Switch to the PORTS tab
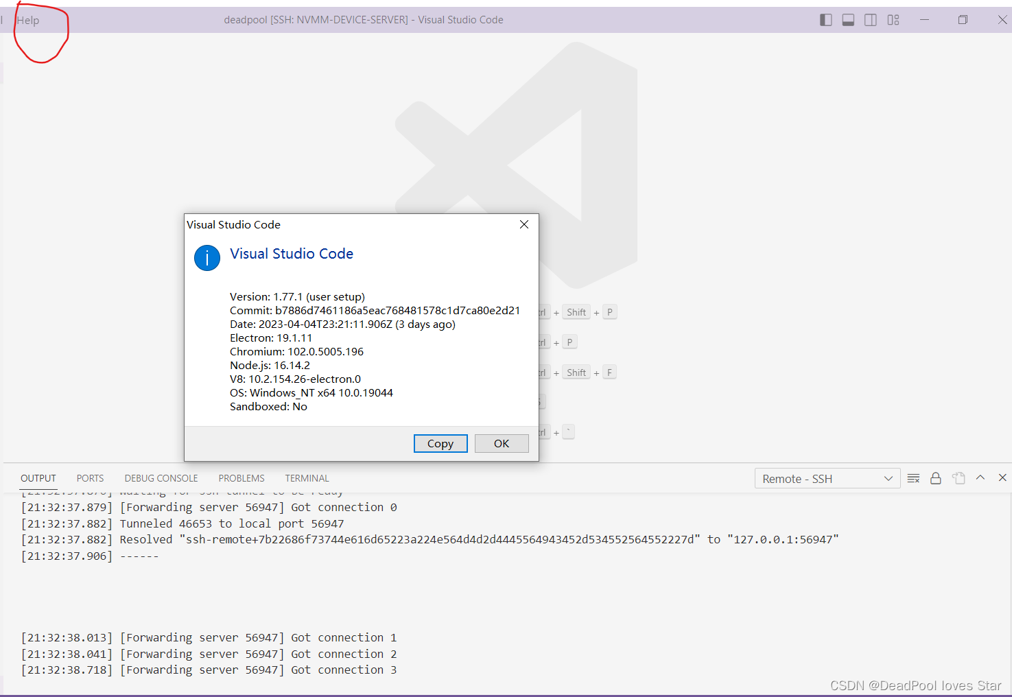Screen dimensions: 1012x697 click(90, 478)
